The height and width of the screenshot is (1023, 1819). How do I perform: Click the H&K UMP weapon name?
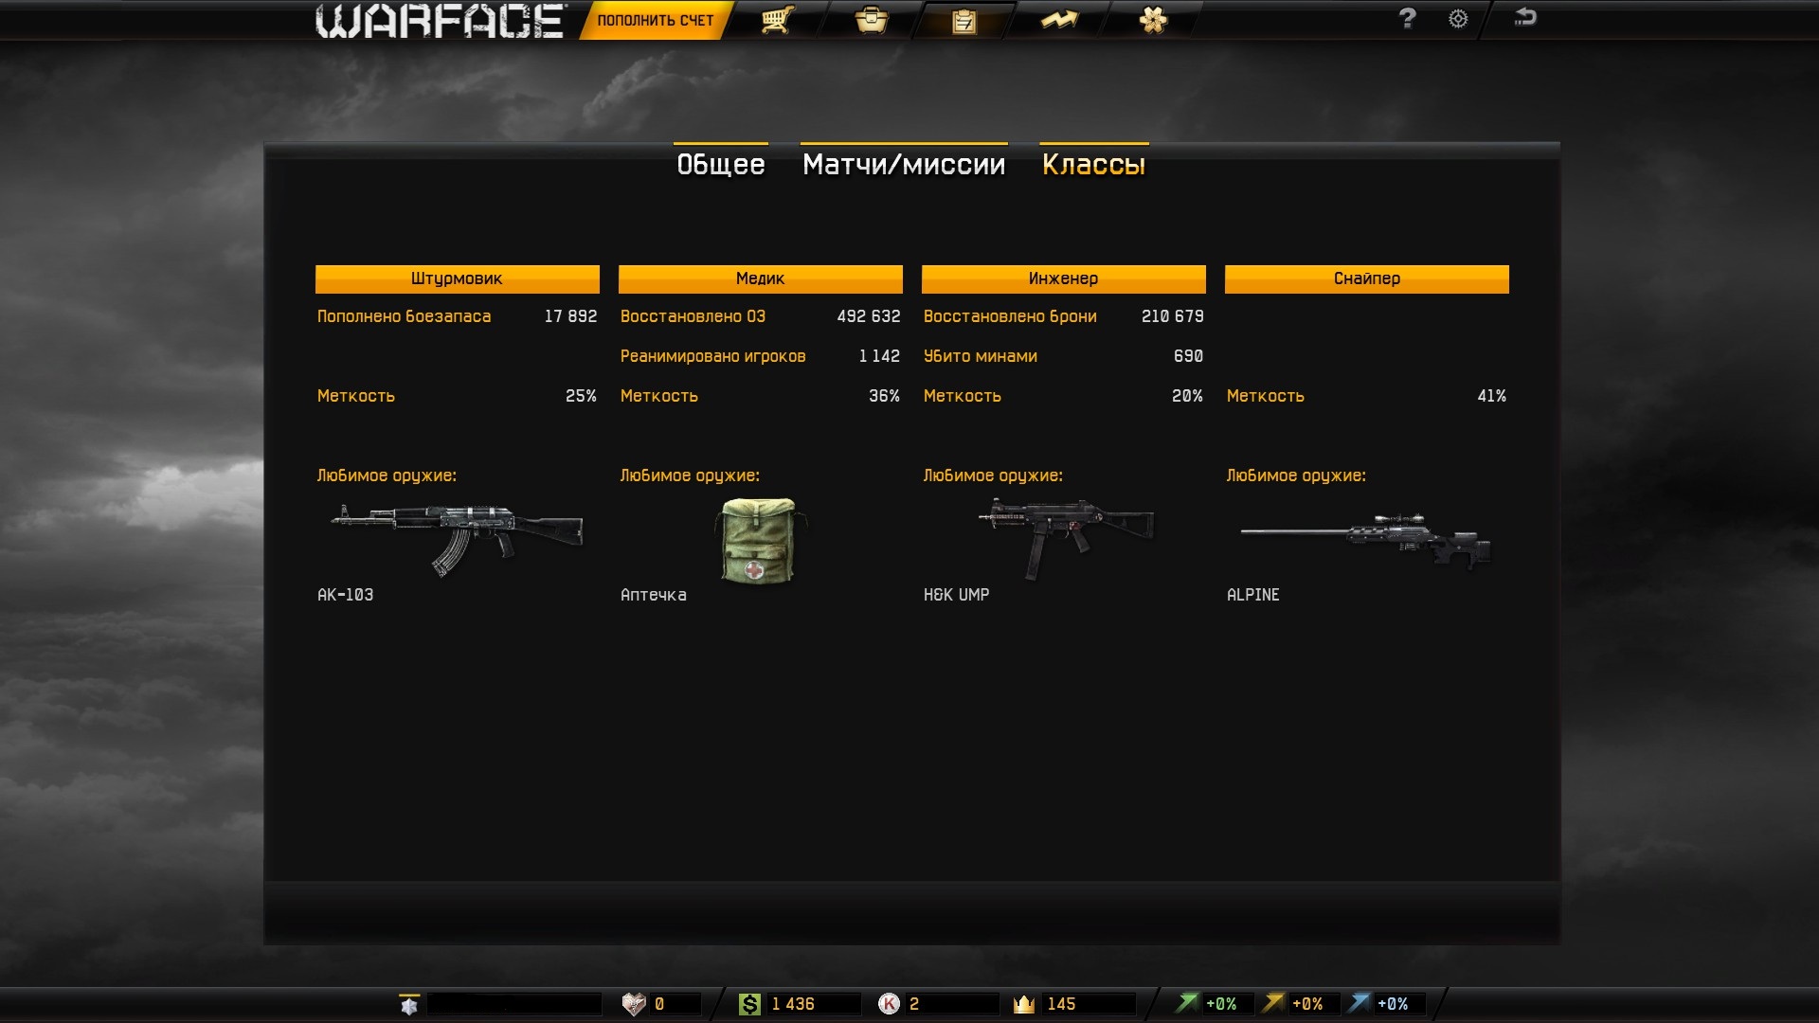pos(956,595)
